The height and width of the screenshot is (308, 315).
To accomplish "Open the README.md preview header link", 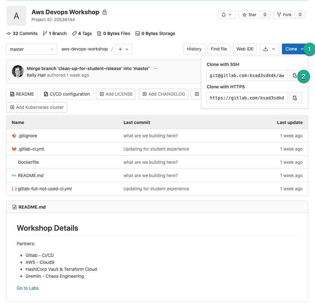I will [32, 207].
